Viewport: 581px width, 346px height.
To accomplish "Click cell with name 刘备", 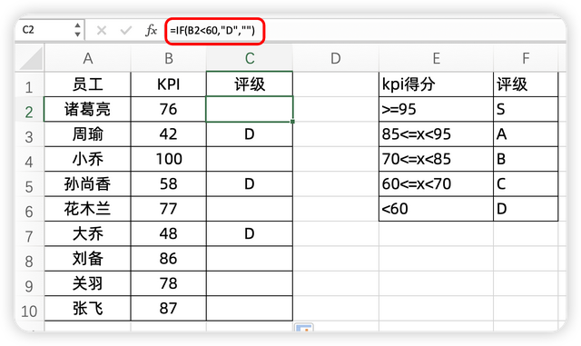I will [88, 259].
